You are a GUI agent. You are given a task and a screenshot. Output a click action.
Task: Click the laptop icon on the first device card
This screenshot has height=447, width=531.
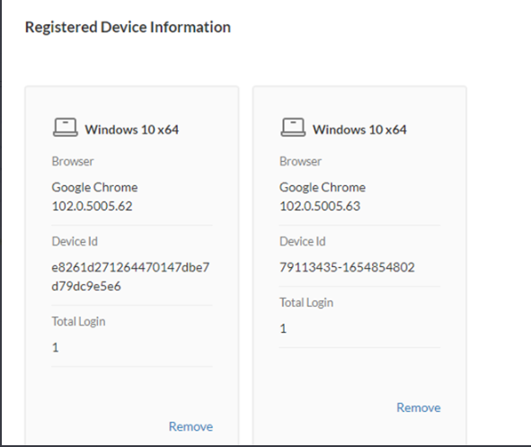pos(66,128)
